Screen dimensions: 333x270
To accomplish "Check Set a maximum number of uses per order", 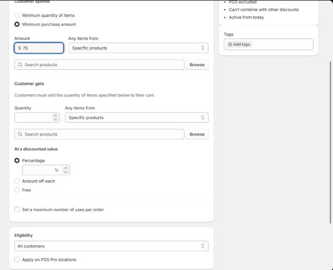I will pos(17,209).
